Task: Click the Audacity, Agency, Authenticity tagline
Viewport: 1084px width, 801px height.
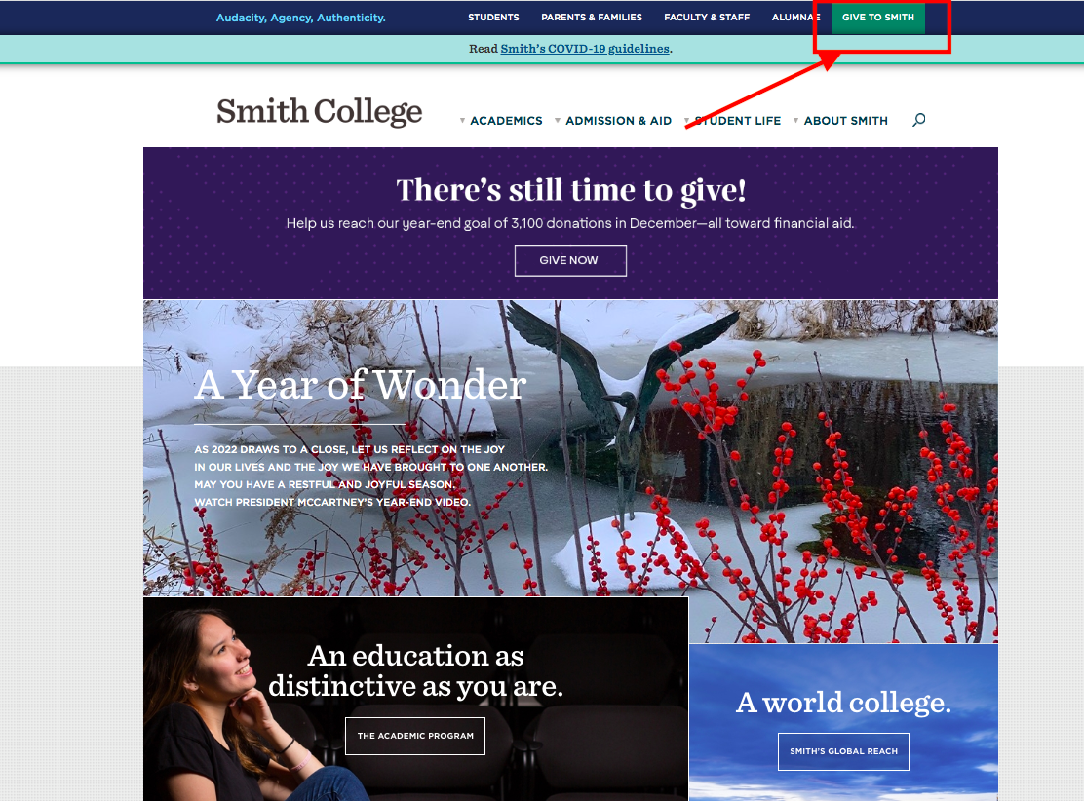Action: pos(300,18)
